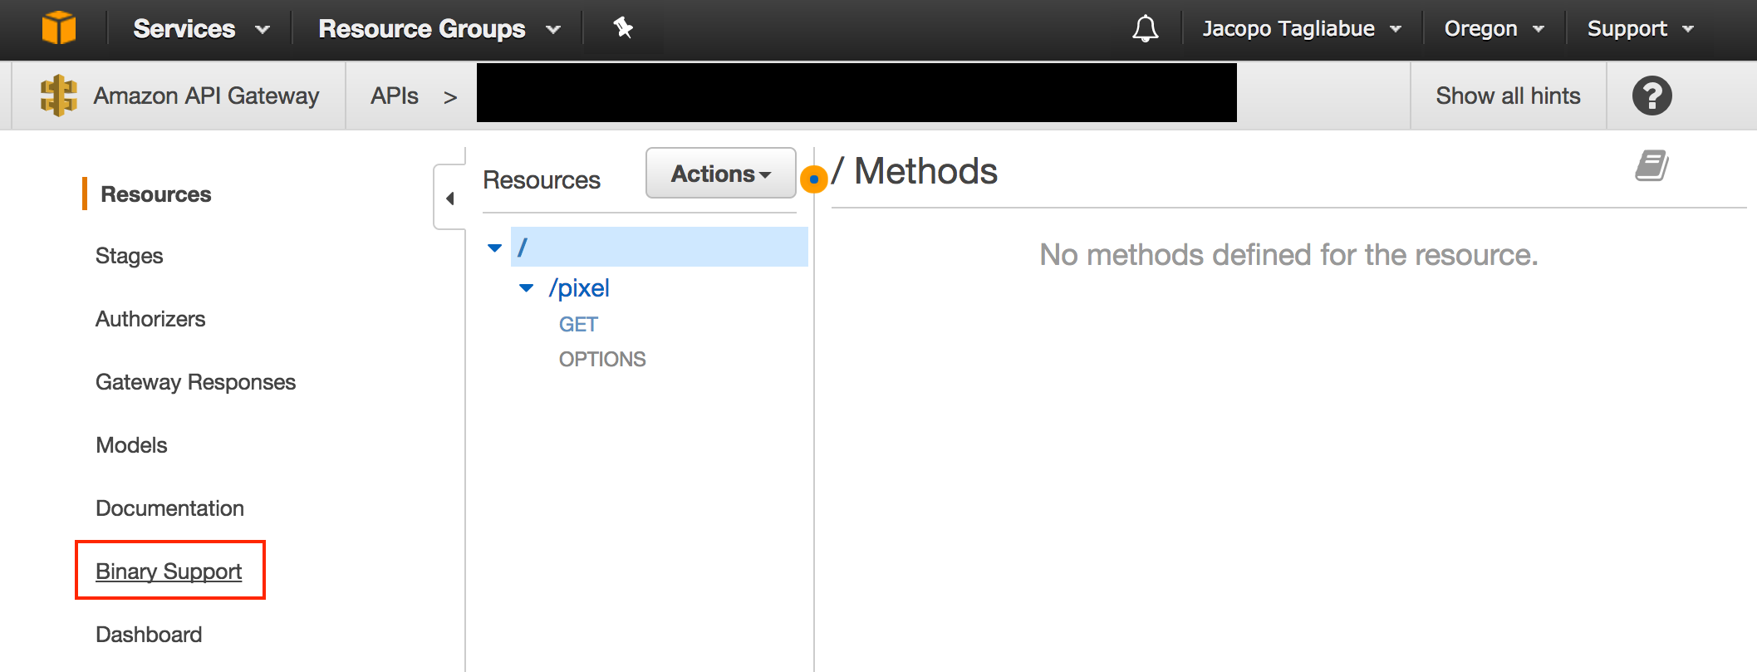Click the orange hint dot beside Methods
The image size is (1757, 672).
(x=814, y=179)
